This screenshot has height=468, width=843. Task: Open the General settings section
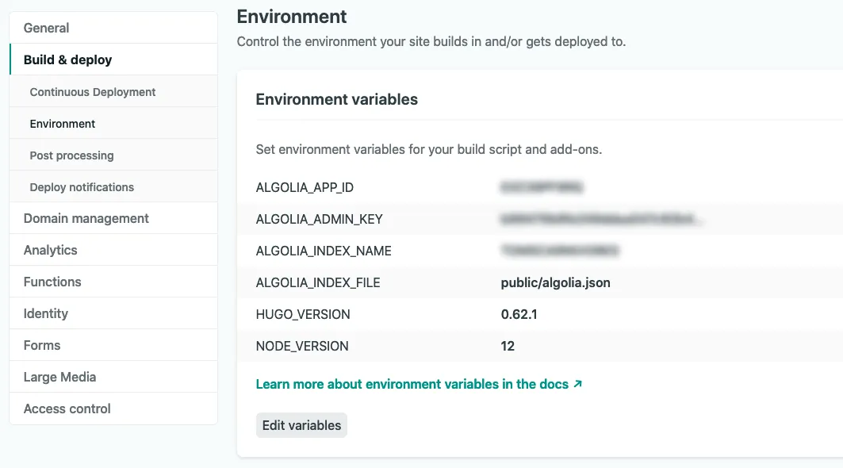point(46,27)
